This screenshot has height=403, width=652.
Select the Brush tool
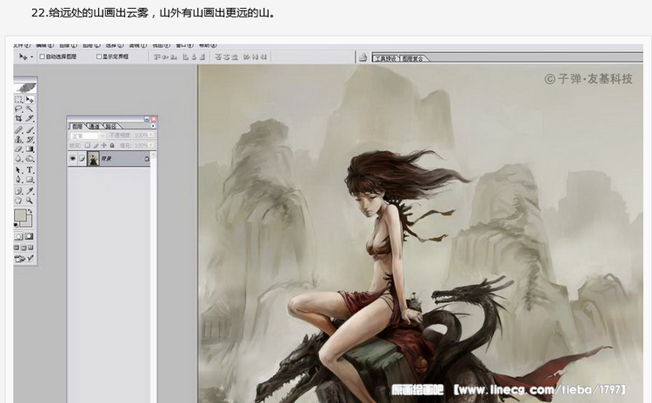30,130
